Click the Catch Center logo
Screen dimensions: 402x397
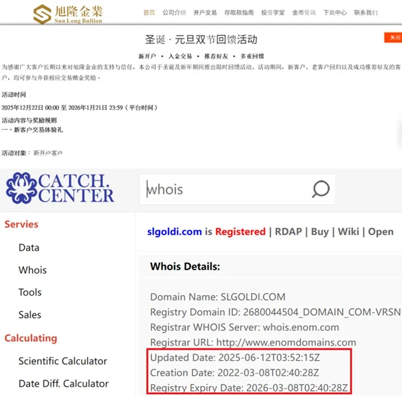(60, 189)
